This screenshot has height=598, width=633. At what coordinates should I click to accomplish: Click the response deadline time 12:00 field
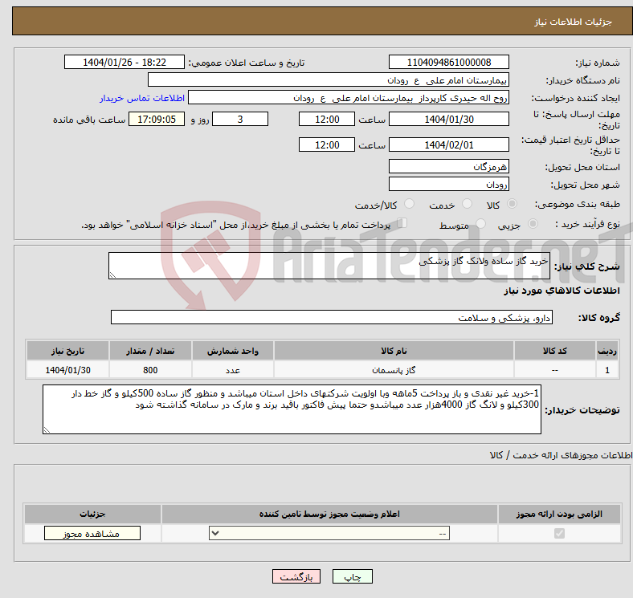327,119
